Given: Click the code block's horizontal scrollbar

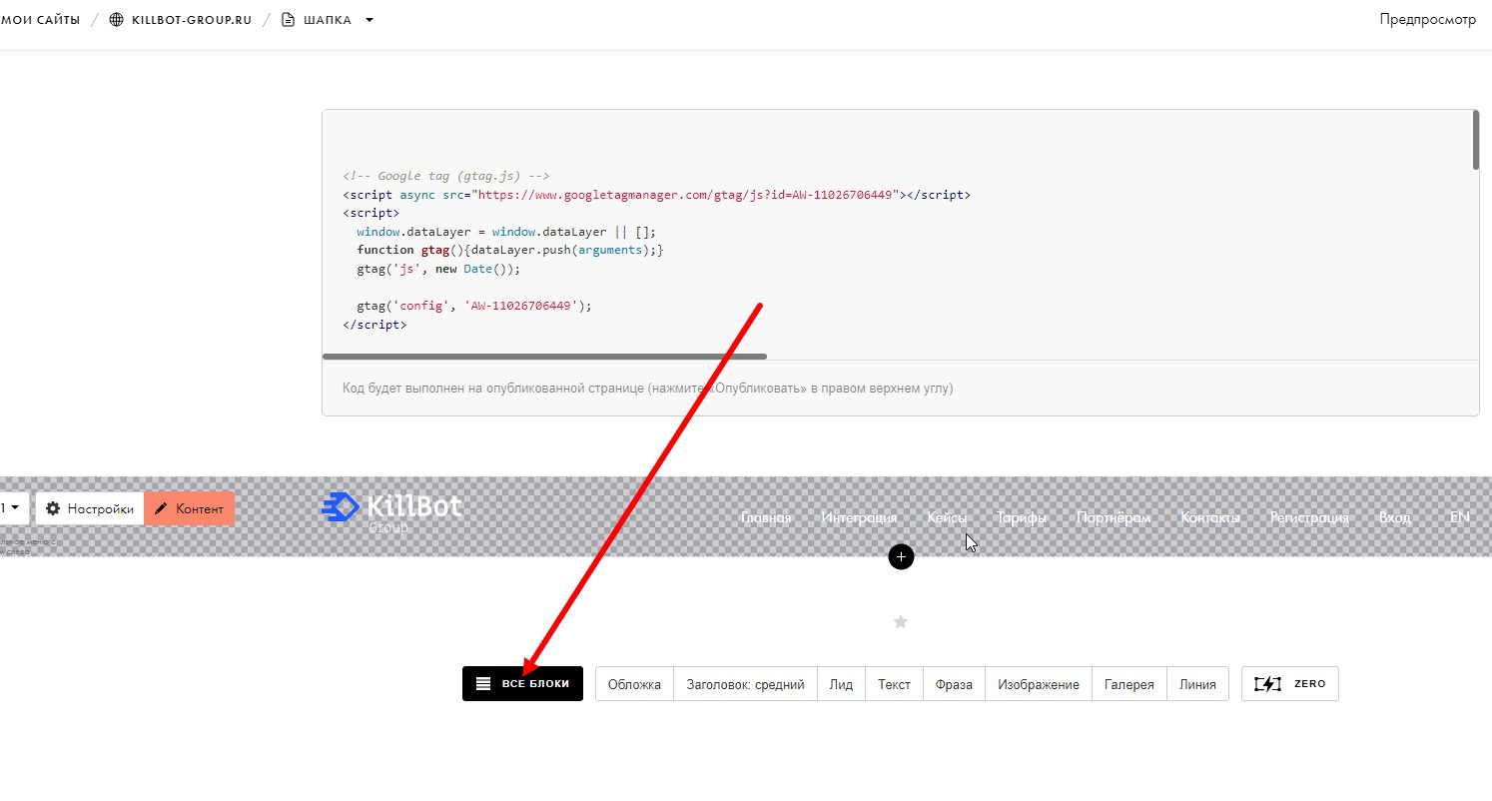Looking at the screenshot, I should (x=544, y=356).
